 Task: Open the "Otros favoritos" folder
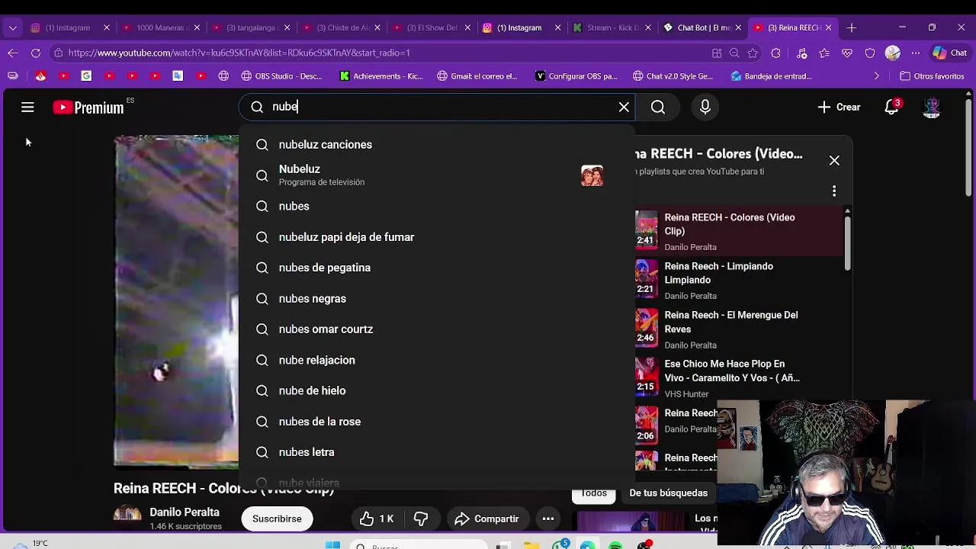tap(932, 76)
